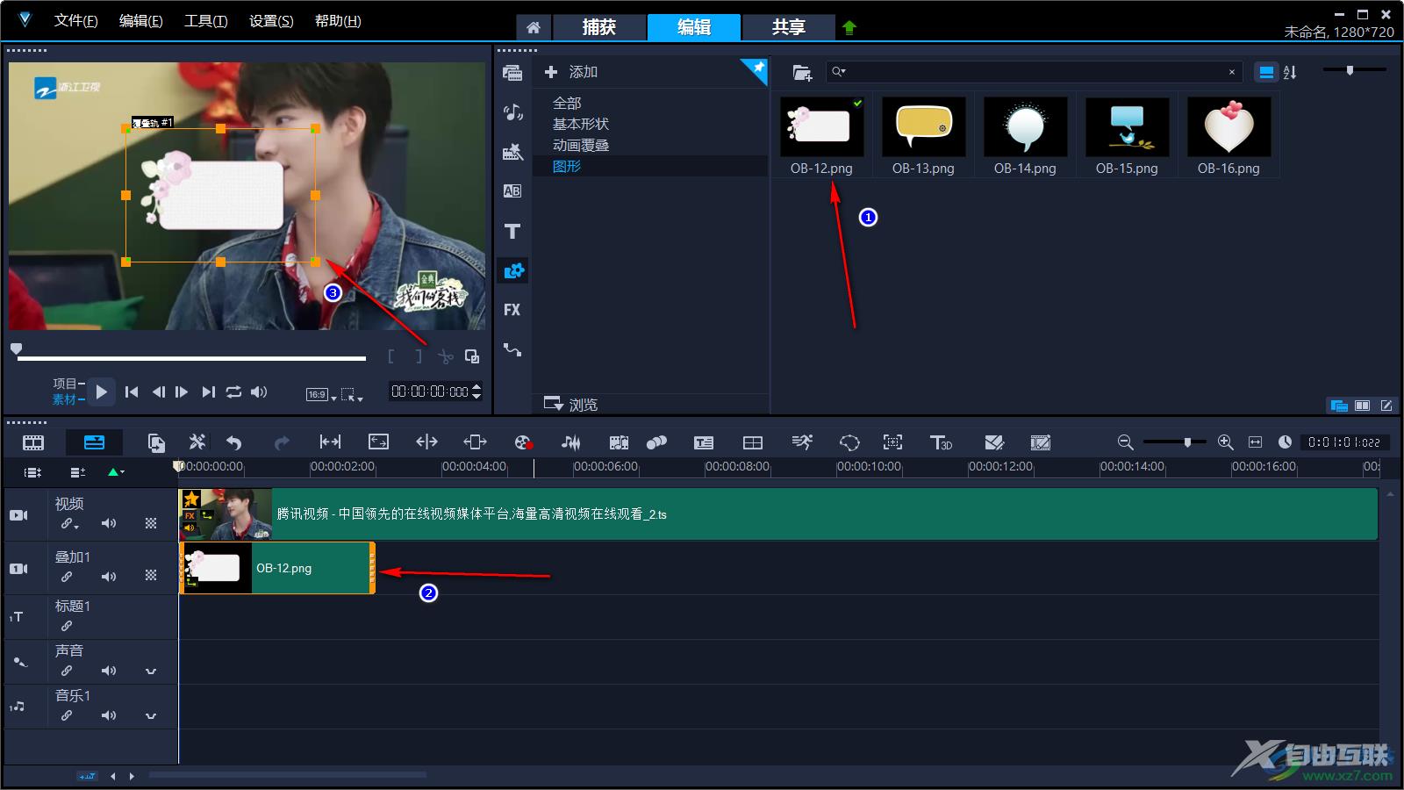Switch preview mode to 项目
The image size is (1404, 790).
click(65, 384)
